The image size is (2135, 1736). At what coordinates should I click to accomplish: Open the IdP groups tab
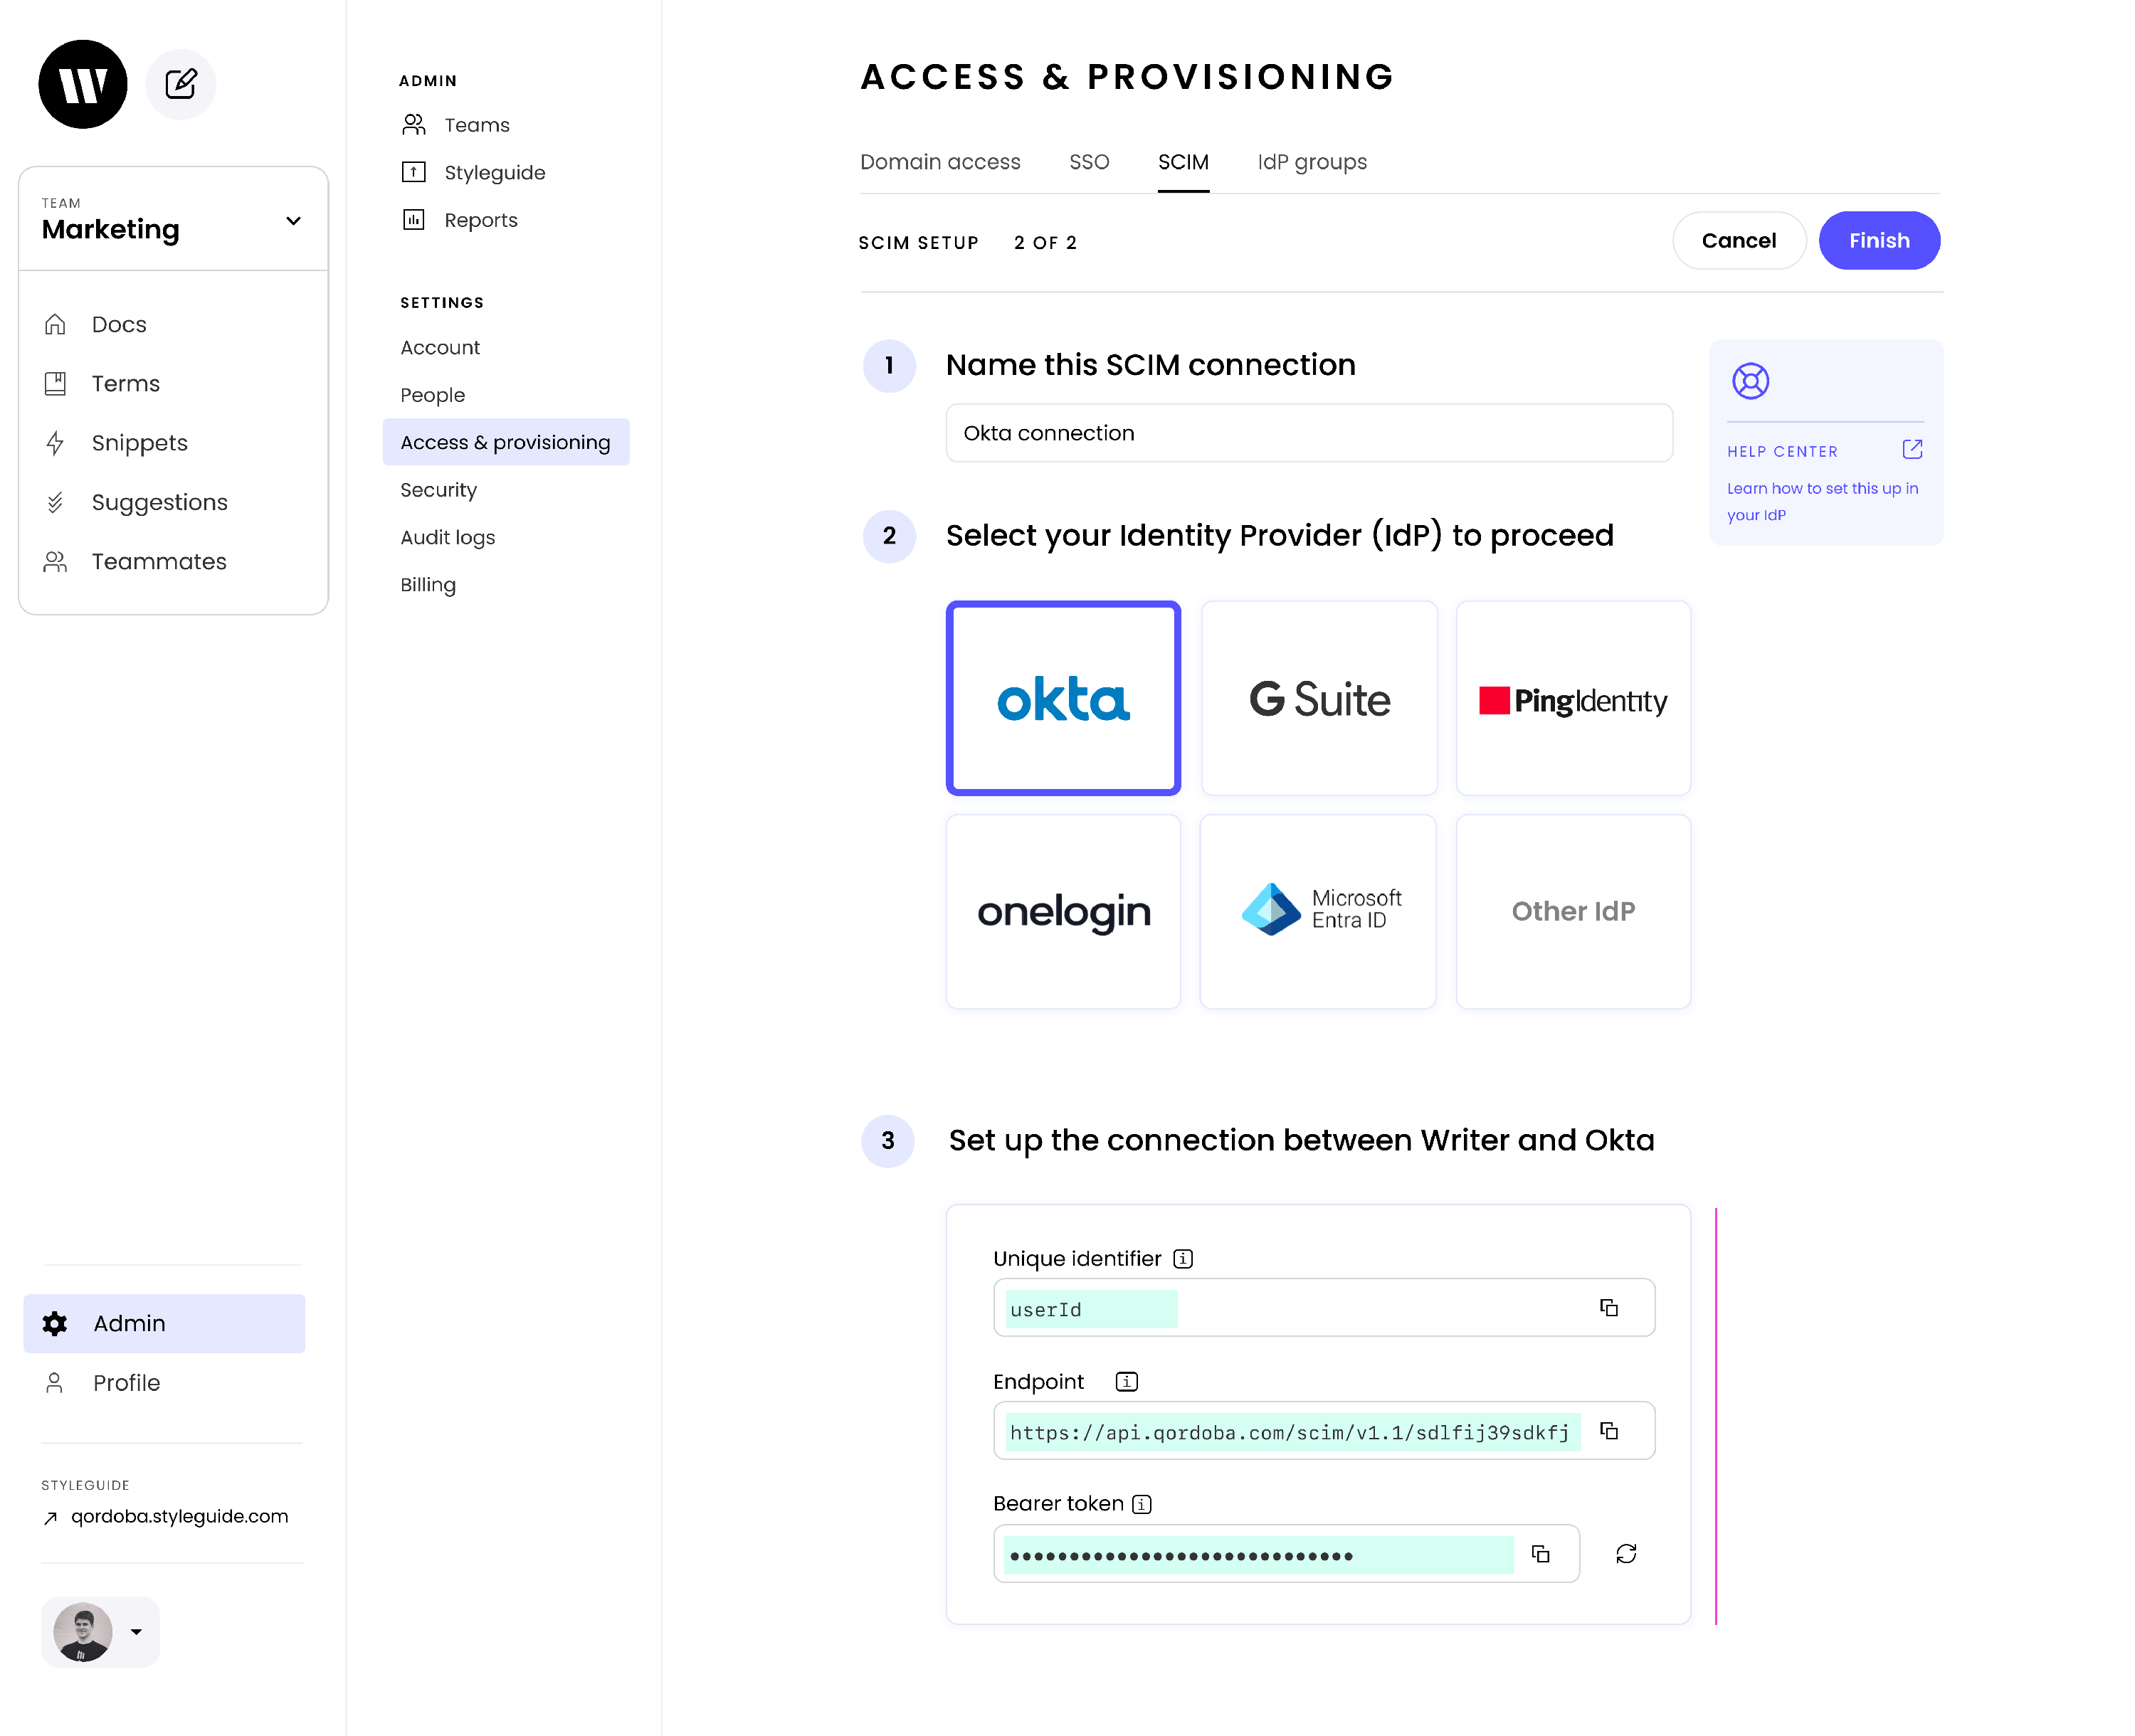[x=1312, y=162]
